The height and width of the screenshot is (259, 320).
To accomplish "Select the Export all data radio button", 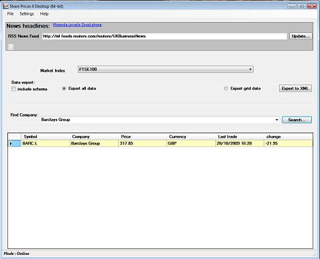I will (64, 88).
